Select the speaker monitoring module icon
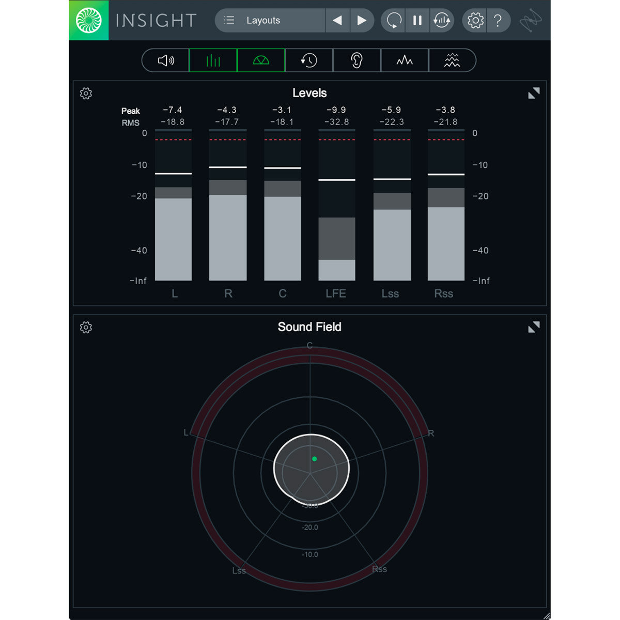Viewport: 620px width, 620px height. pos(165,60)
